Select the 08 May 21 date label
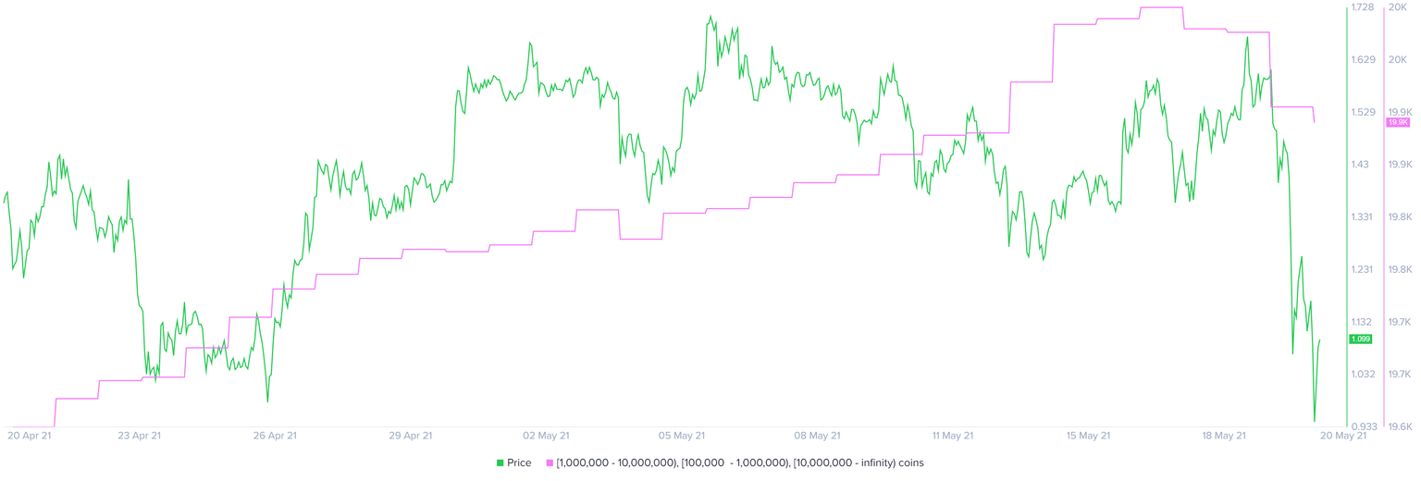The image size is (1421, 481). (x=818, y=435)
